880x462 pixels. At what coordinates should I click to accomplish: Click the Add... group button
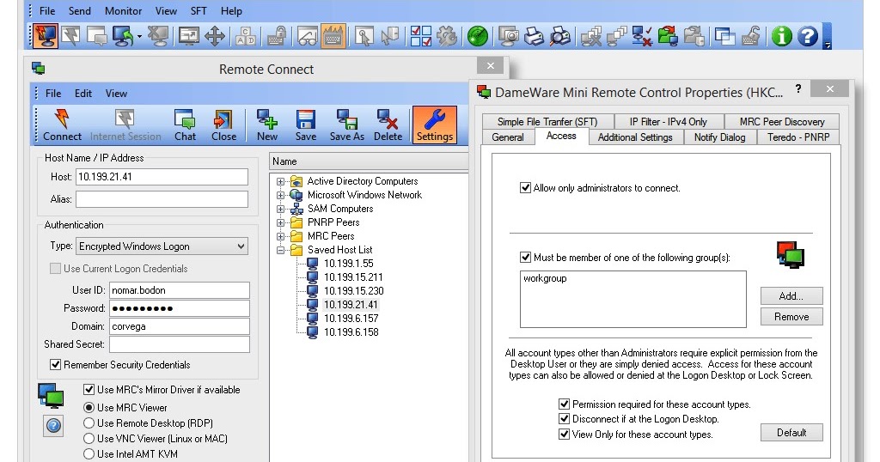click(x=791, y=296)
